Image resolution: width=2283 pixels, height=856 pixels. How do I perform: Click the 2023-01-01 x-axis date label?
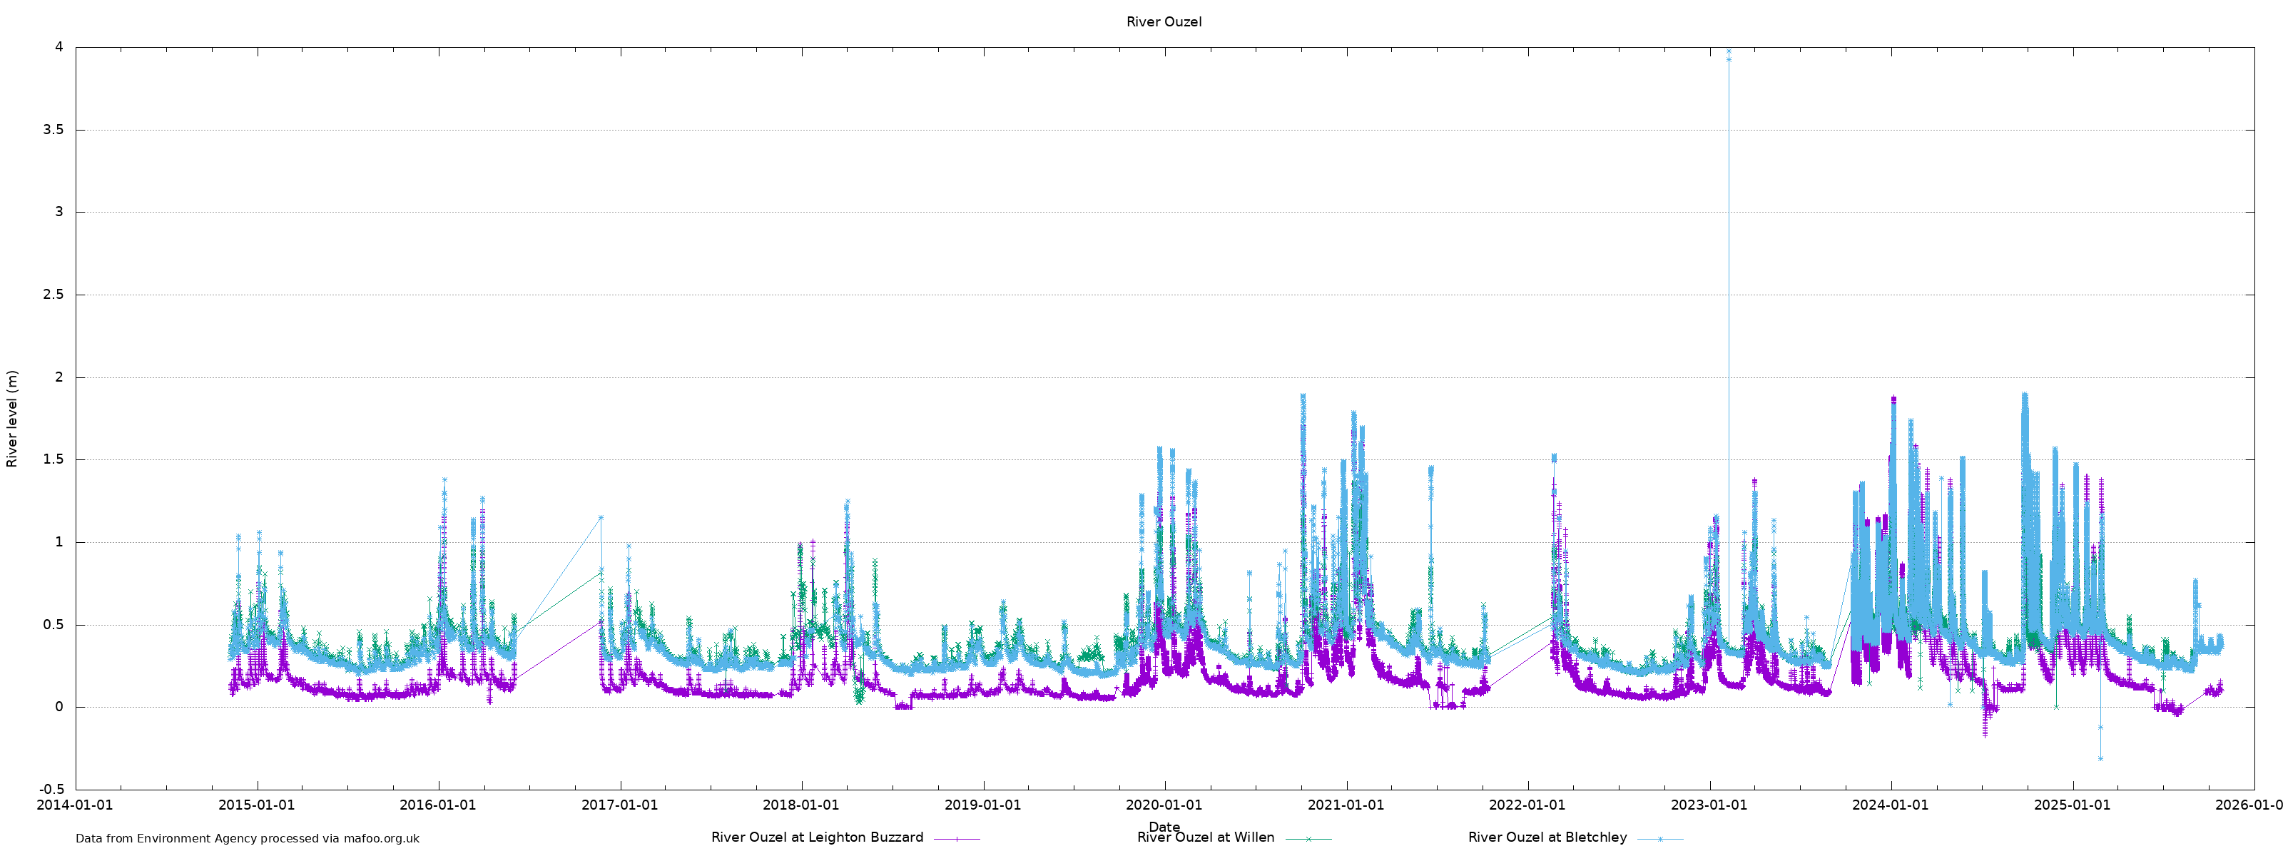(x=1709, y=805)
